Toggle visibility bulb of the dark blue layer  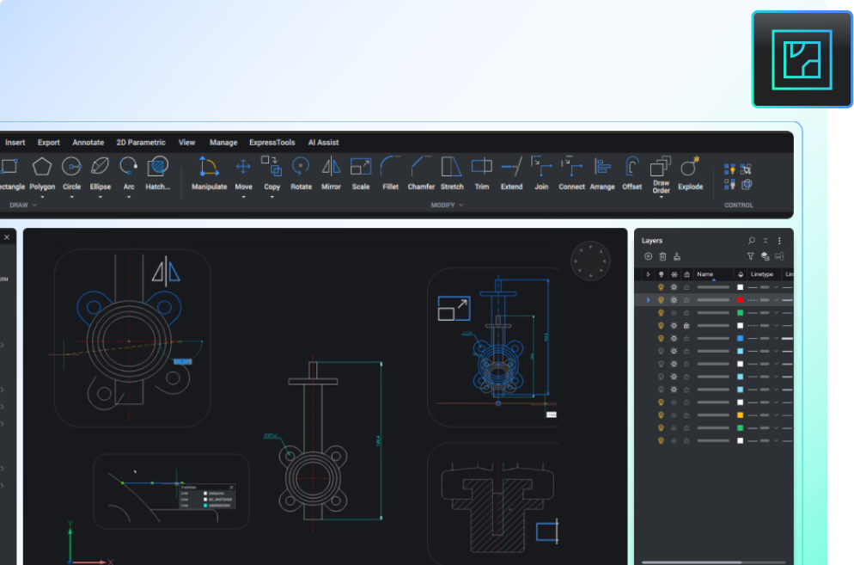click(x=662, y=338)
